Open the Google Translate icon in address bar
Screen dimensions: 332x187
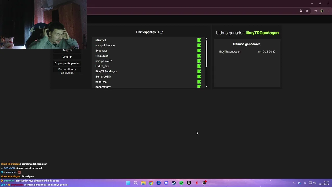click(301, 11)
